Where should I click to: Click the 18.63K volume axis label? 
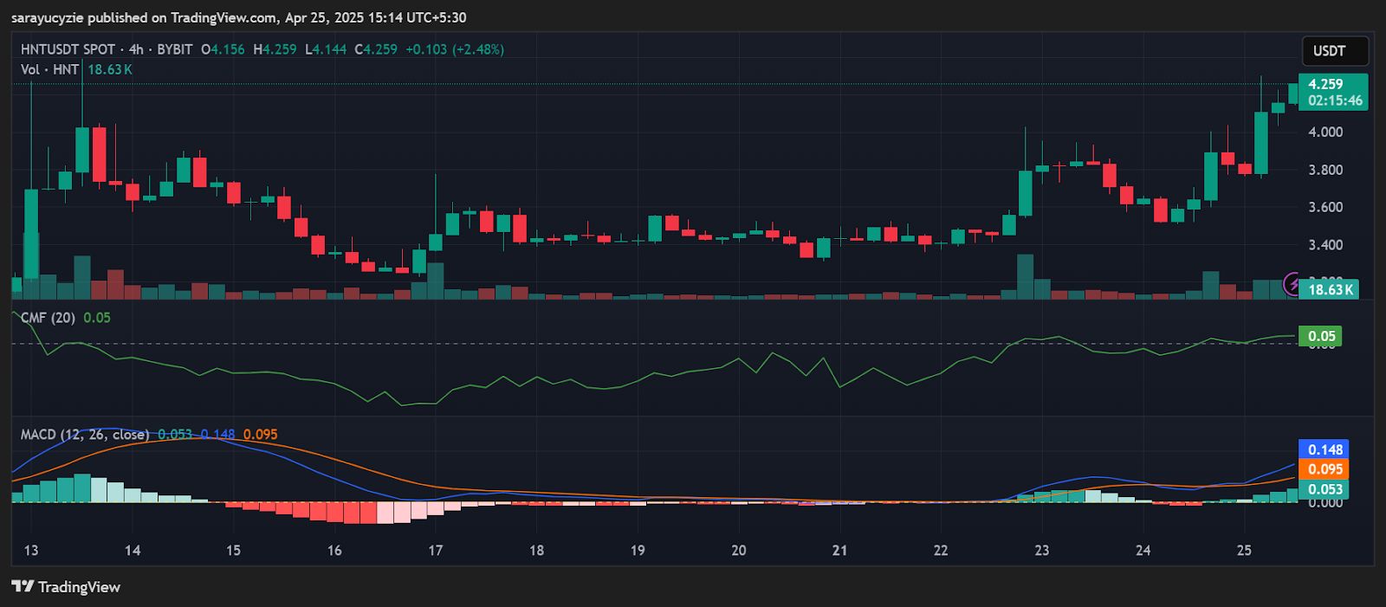coord(1329,289)
